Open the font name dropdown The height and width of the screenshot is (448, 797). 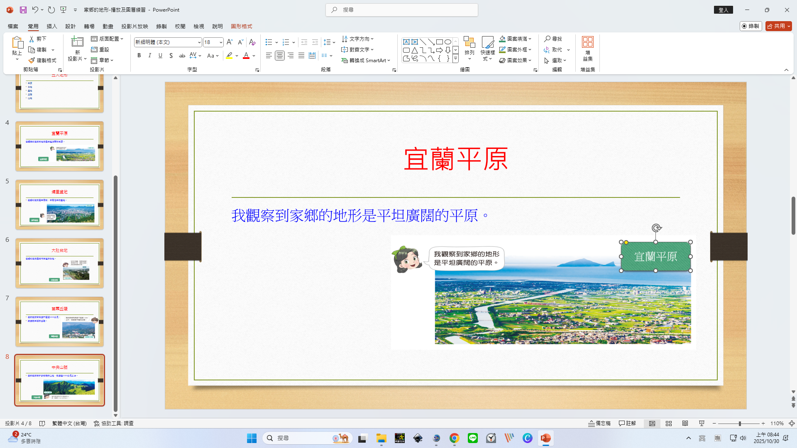[x=199, y=42]
